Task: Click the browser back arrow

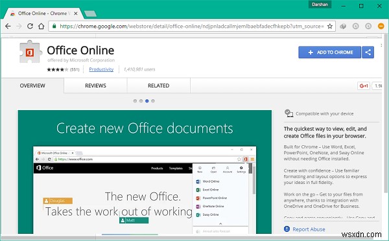Action: point(8,26)
